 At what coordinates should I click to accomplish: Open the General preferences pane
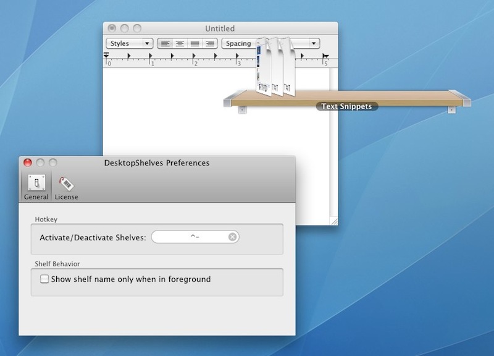pos(36,187)
